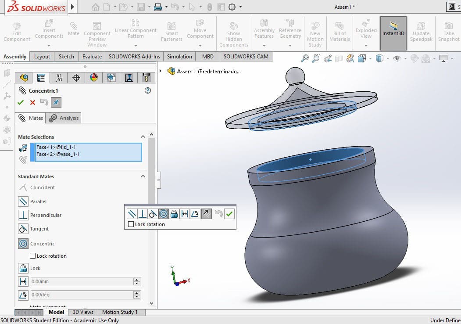Click the angle value field 0.00deg
The height and width of the screenshot is (324, 461).
(82, 295)
